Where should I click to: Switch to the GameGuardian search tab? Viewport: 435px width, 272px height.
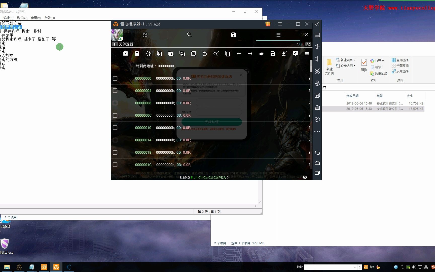click(x=189, y=35)
